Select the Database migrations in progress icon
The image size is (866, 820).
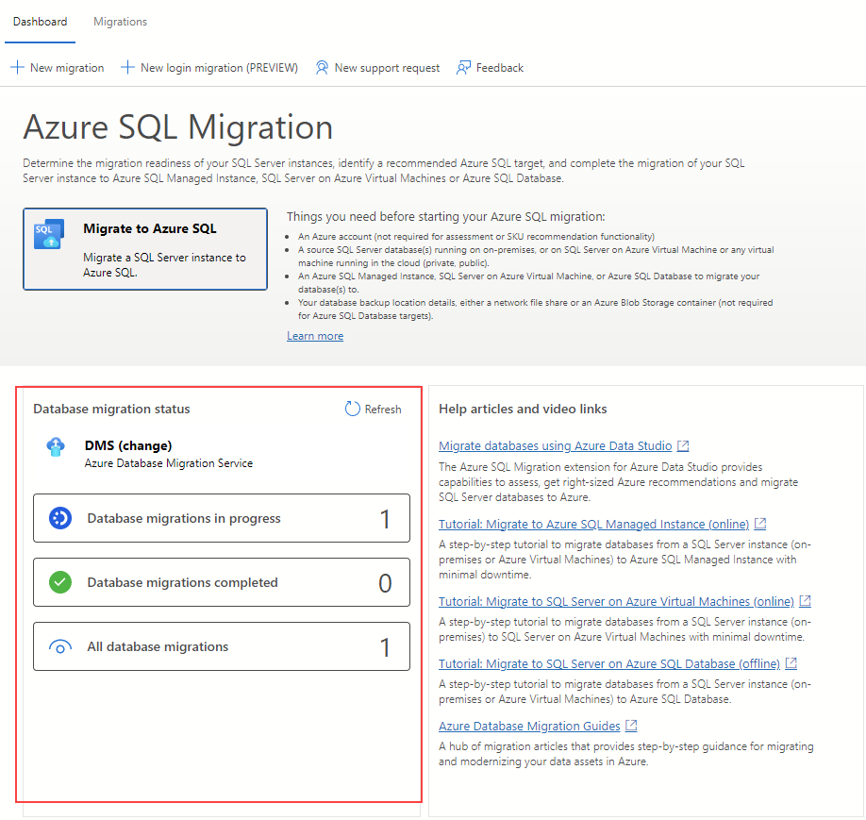[61, 517]
